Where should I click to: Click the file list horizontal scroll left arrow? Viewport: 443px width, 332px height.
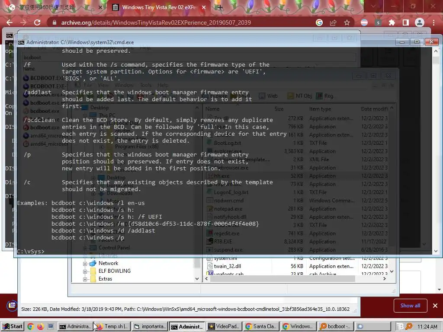[206, 279]
